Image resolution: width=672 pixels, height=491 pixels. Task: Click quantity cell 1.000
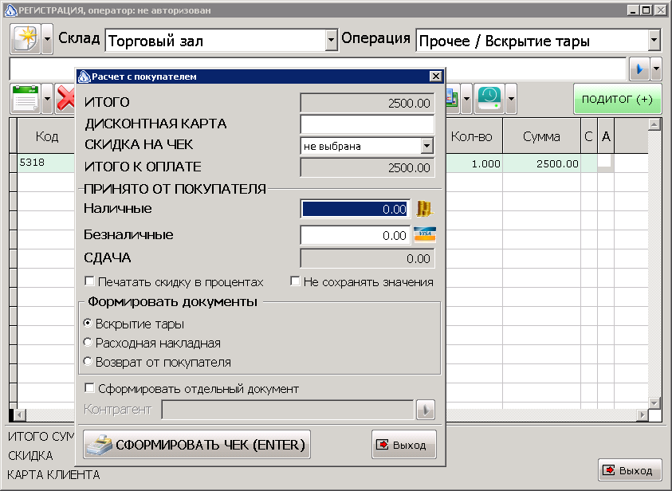click(x=474, y=163)
